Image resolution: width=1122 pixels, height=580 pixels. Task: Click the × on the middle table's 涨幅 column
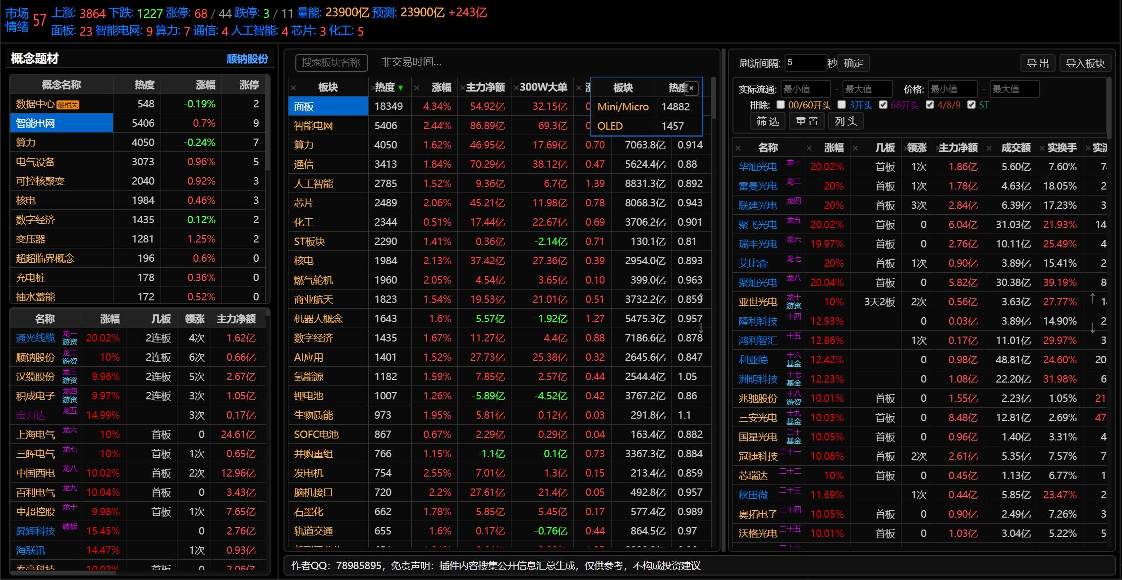417,88
